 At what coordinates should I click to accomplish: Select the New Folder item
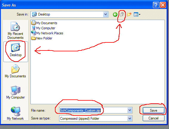tap(42, 38)
